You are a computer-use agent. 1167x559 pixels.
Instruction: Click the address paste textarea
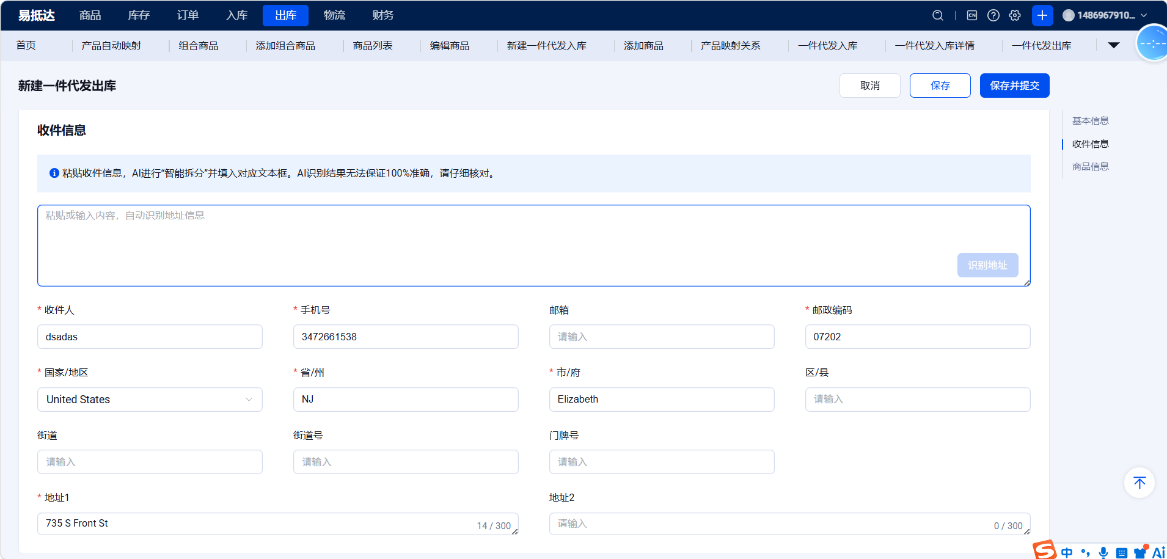534,246
